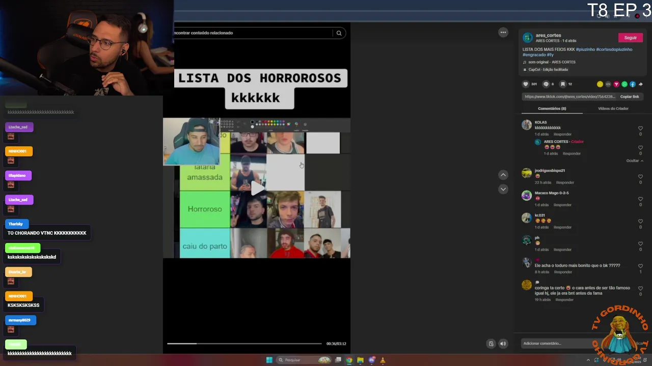Like the video with the heart icon

(x=526, y=84)
